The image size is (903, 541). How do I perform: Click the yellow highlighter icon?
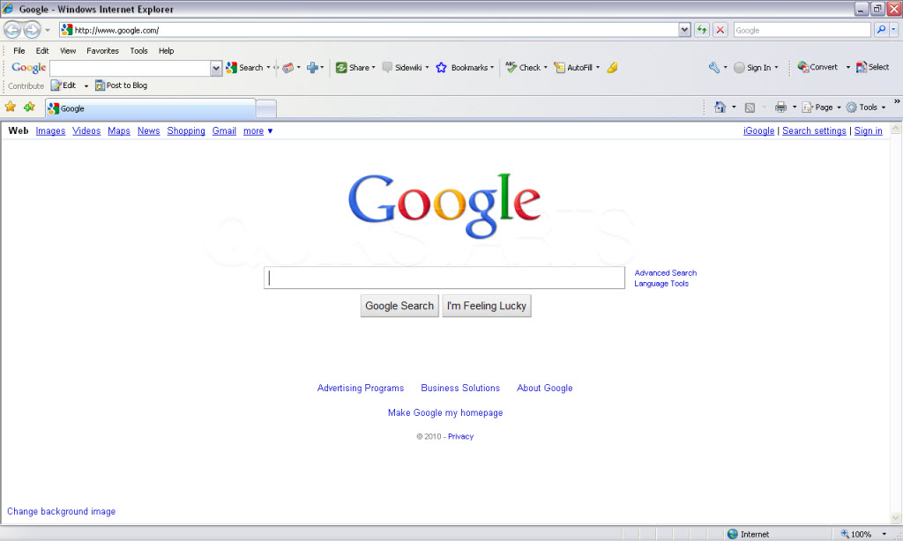pyautogui.click(x=613, y=67)
